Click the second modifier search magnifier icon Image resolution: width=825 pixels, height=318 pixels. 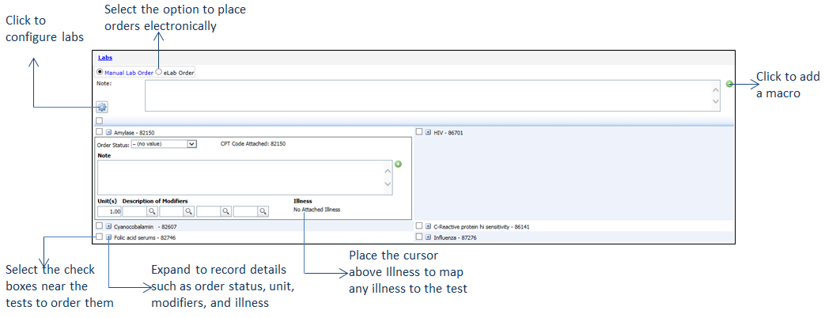pos(189,212)
